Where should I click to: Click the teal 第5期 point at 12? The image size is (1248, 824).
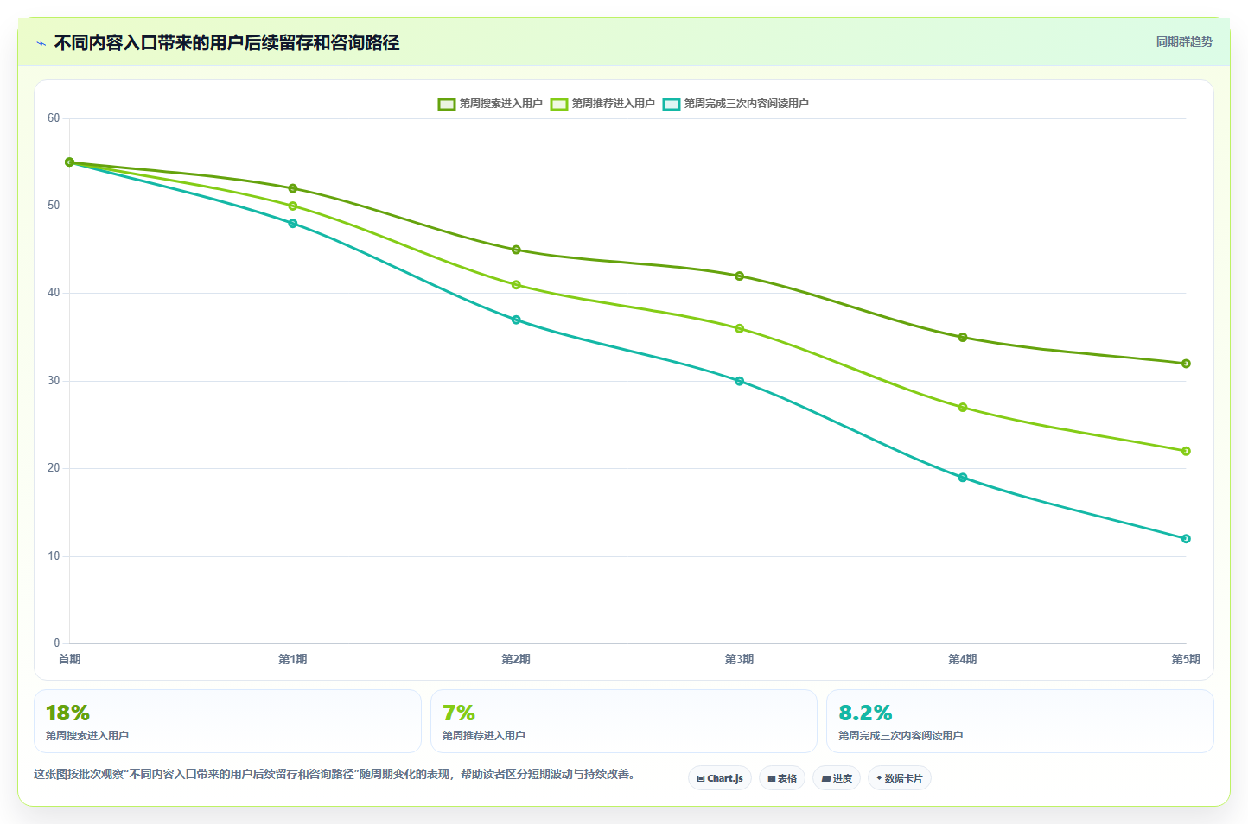coord(1186,539)
